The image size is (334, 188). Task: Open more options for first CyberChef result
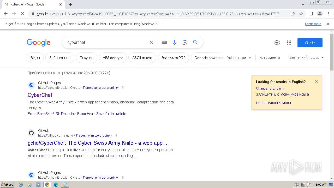[x=123, y=88]
